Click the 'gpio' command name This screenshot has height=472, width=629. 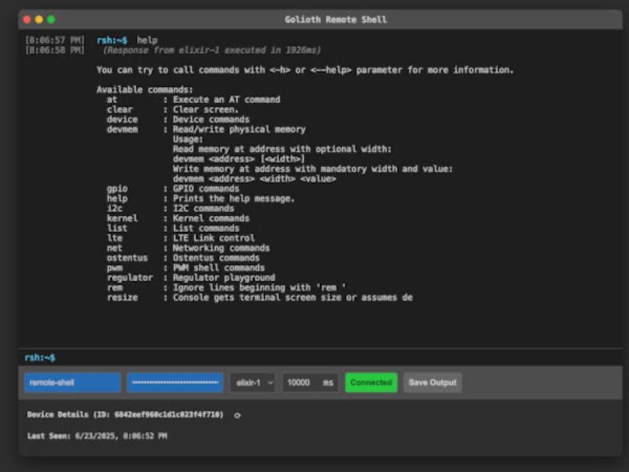click(x=117, y=189)
